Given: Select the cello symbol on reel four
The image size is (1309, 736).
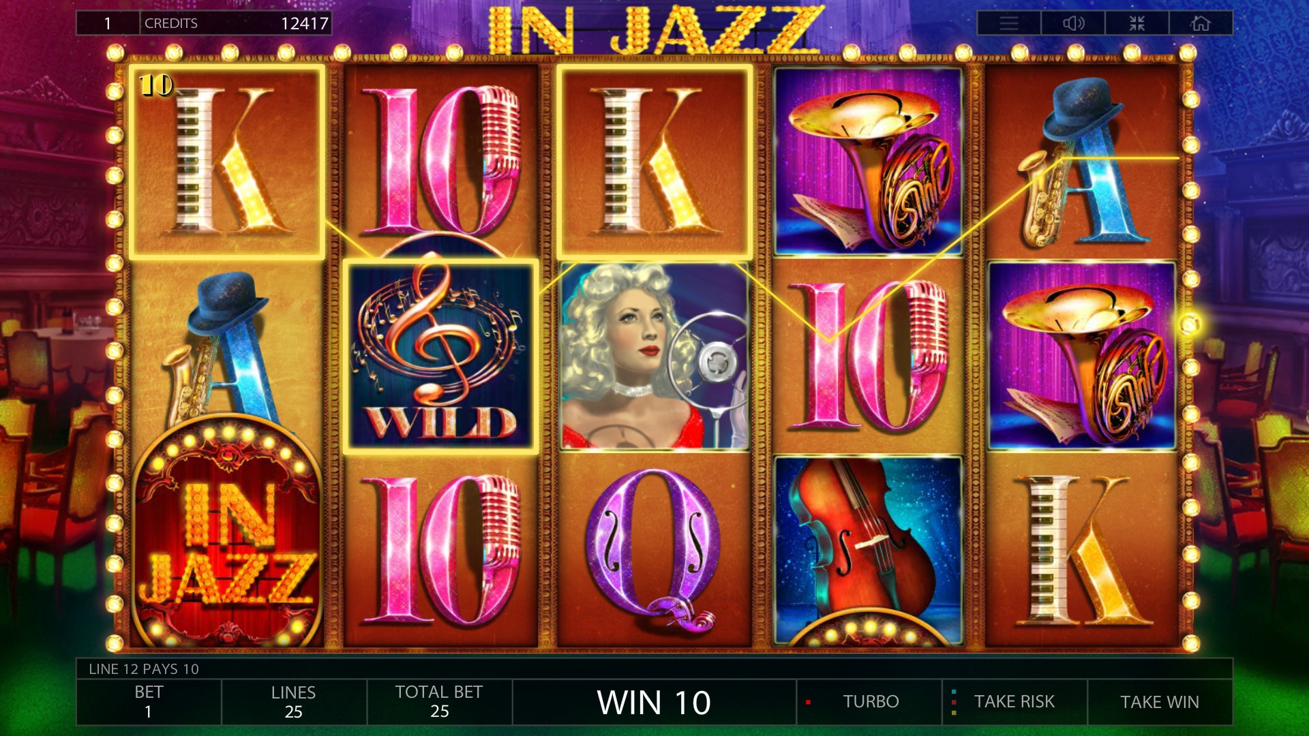Looking at the screenshot, I should (867, 549).
